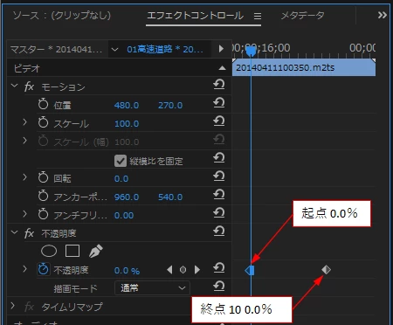Reset the 縦横比を固定 setting
The image size is (393, 325).
click(x=218, y=158)
